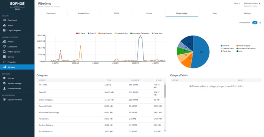Click the Categories table scrollbar thumb
The height and width of the screenshot is (137, 264).
[x=165, y=91]
